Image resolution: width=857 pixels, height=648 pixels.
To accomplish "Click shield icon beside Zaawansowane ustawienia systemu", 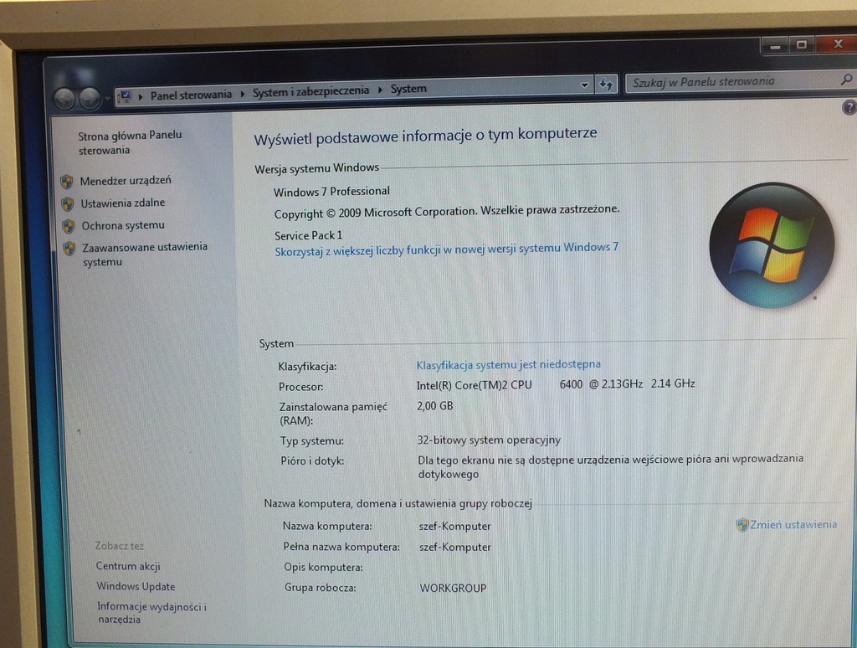I will (69, 249).
